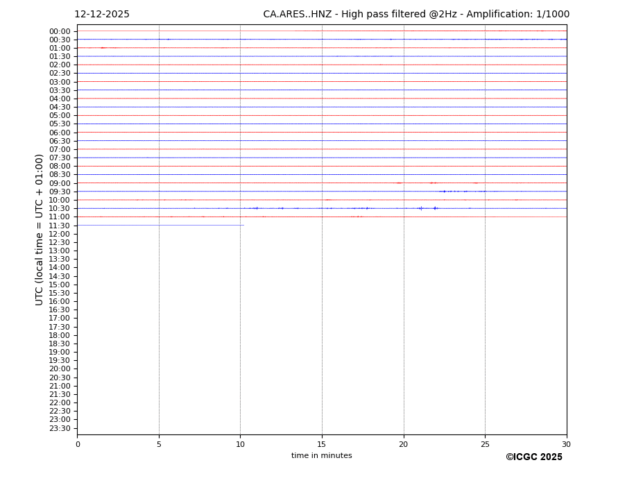This screenshot has width=643, height=483.
Task: Click the 20 tick on the minutes axis
Action: [x=403, y=444]
